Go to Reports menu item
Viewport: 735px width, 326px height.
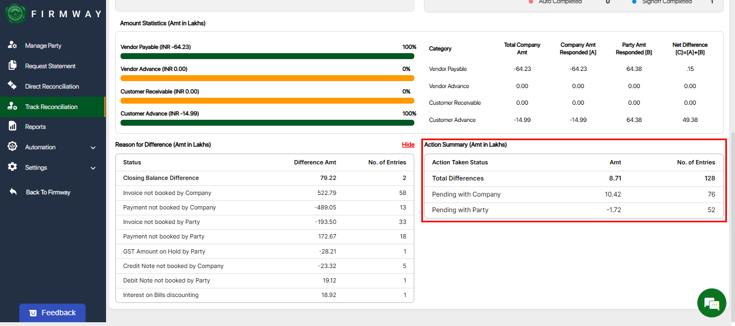(x=36, y=127)
